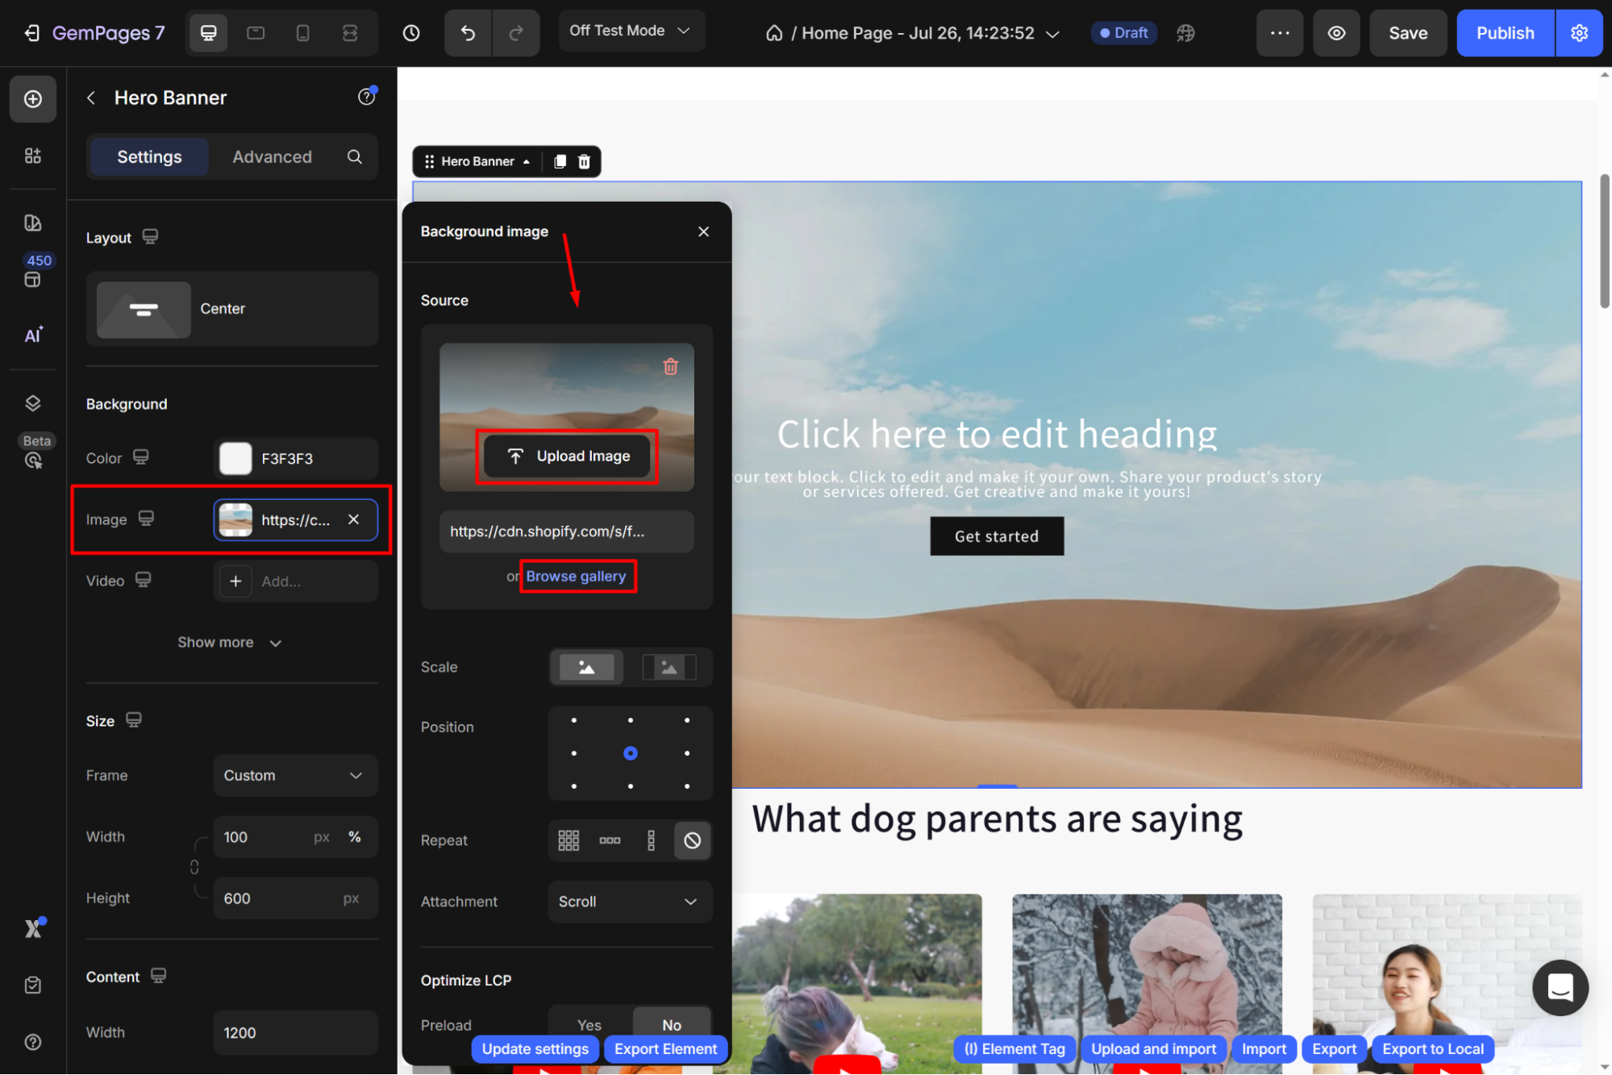This screenshot has width=1612, height=1075.
Task: Click the Upload Image button
Action: (x=568, y=456)
